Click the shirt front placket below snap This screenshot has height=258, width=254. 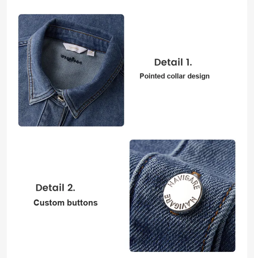click(x=54, y=114)
